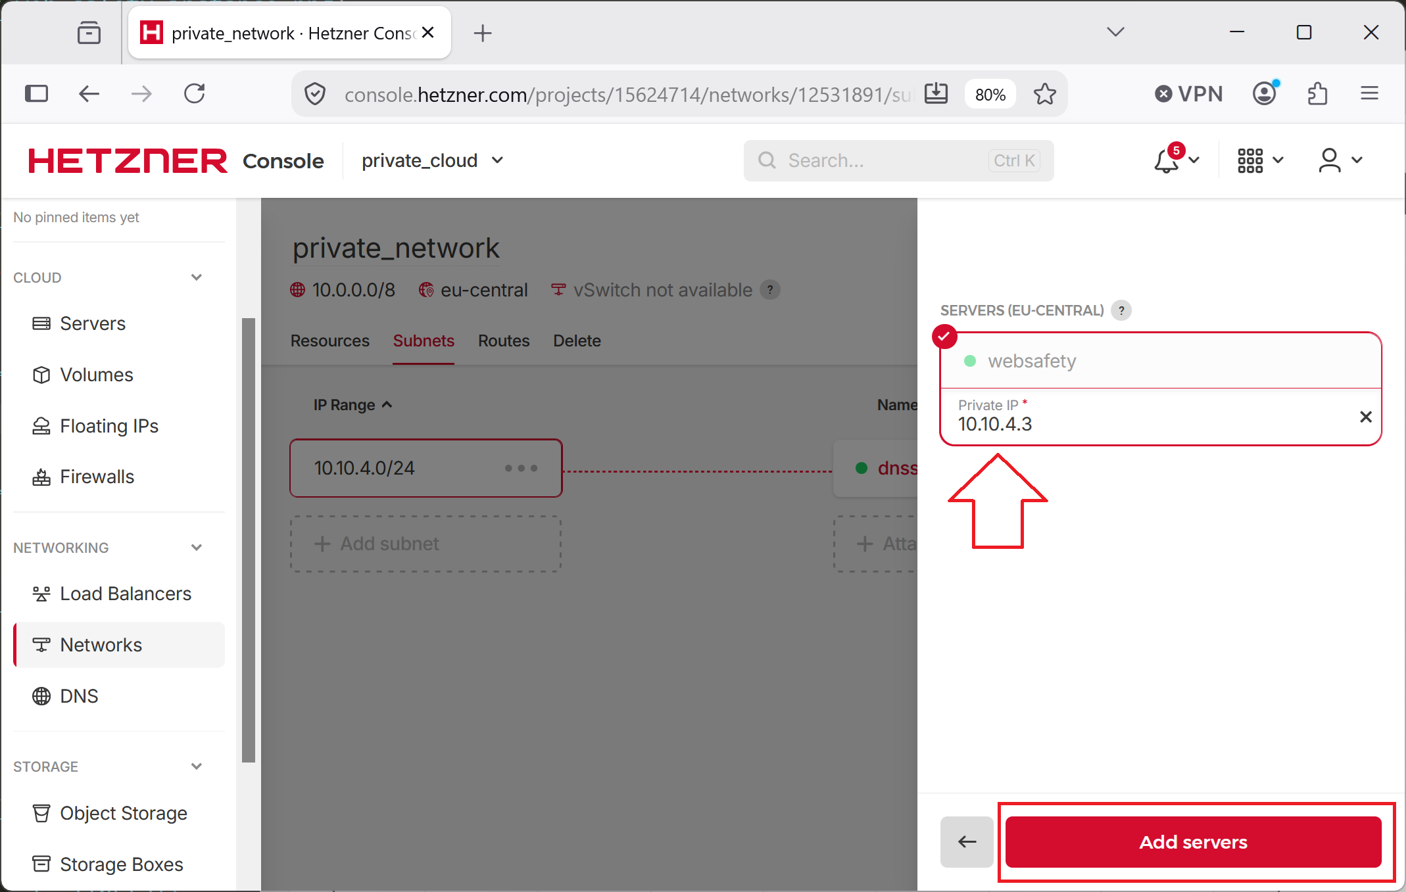Open a new browser tab
This screenshot has height=892, width=1406.
[x=483, y=33]
